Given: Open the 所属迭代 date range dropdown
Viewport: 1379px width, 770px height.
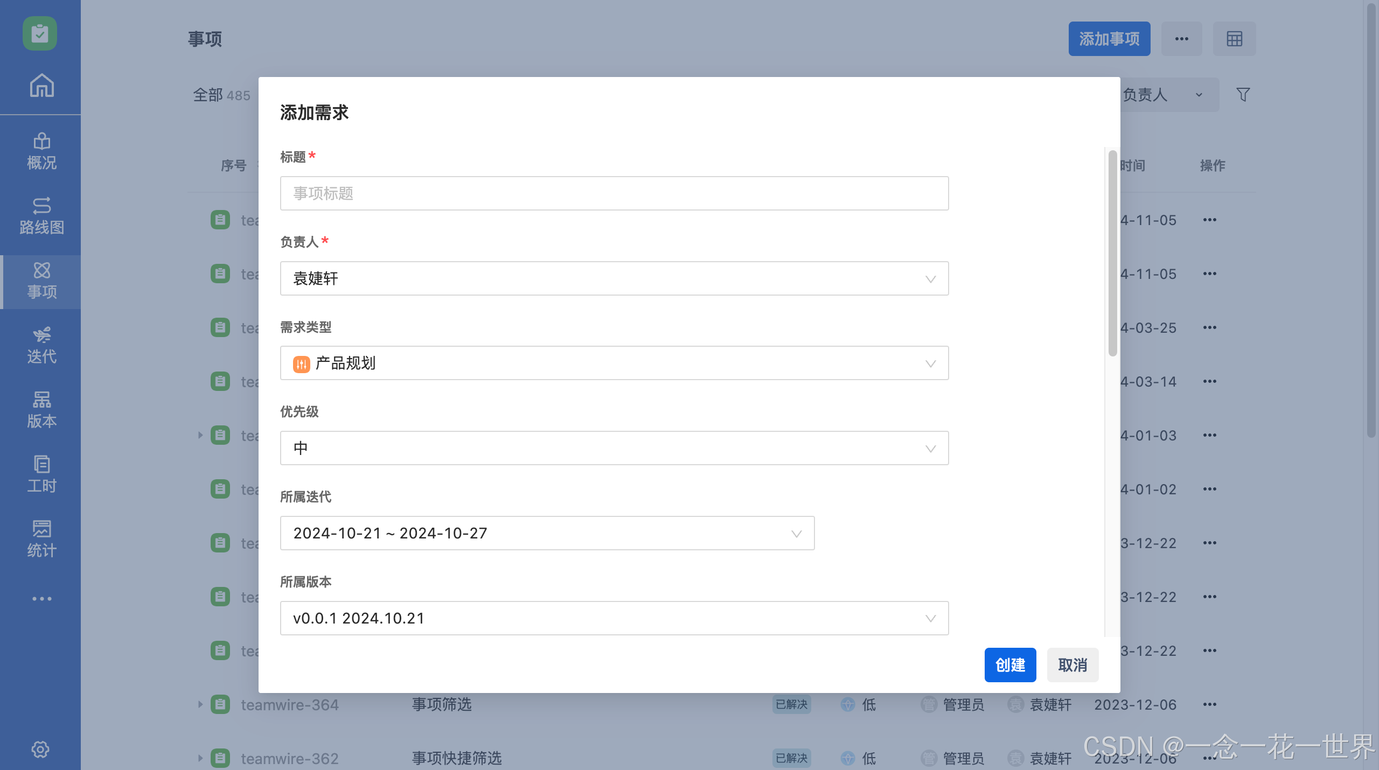Looking at the screenshot, I should point(547,533).
